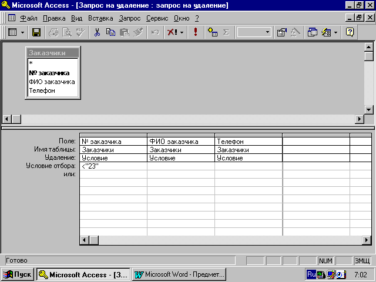Select № заказчика in the Заказчики field list

click(x=53, y=73)
